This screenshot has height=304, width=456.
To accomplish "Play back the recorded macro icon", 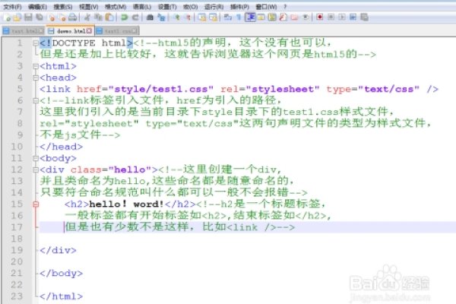I will 342,17.
